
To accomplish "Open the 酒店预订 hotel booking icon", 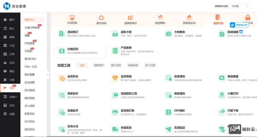I will coord(62,33).
